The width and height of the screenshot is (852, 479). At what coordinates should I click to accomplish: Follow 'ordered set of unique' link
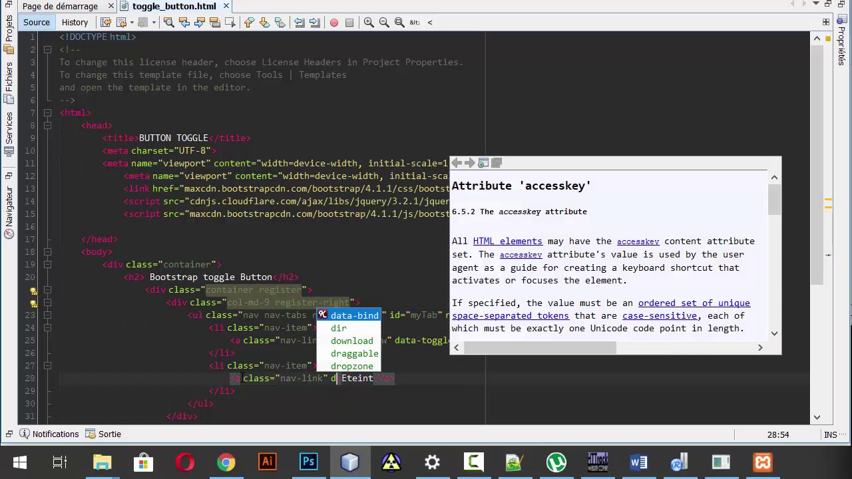coord(694,303)
